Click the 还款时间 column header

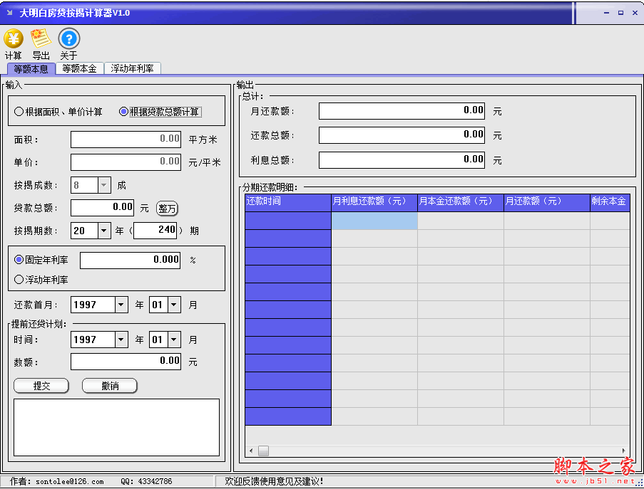pos(288,203)
